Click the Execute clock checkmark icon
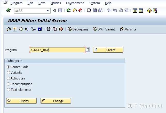Viewport: 166px width, 113px height. click(x=21, y=29)
